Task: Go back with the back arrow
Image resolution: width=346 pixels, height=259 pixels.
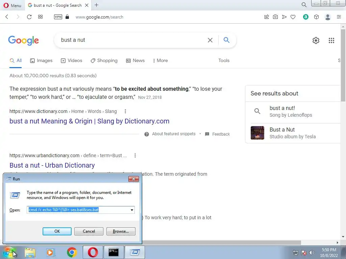Action: point(7,17)
